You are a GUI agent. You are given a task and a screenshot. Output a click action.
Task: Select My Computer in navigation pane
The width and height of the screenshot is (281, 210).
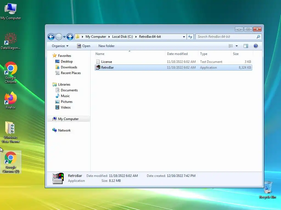[69, 119]
